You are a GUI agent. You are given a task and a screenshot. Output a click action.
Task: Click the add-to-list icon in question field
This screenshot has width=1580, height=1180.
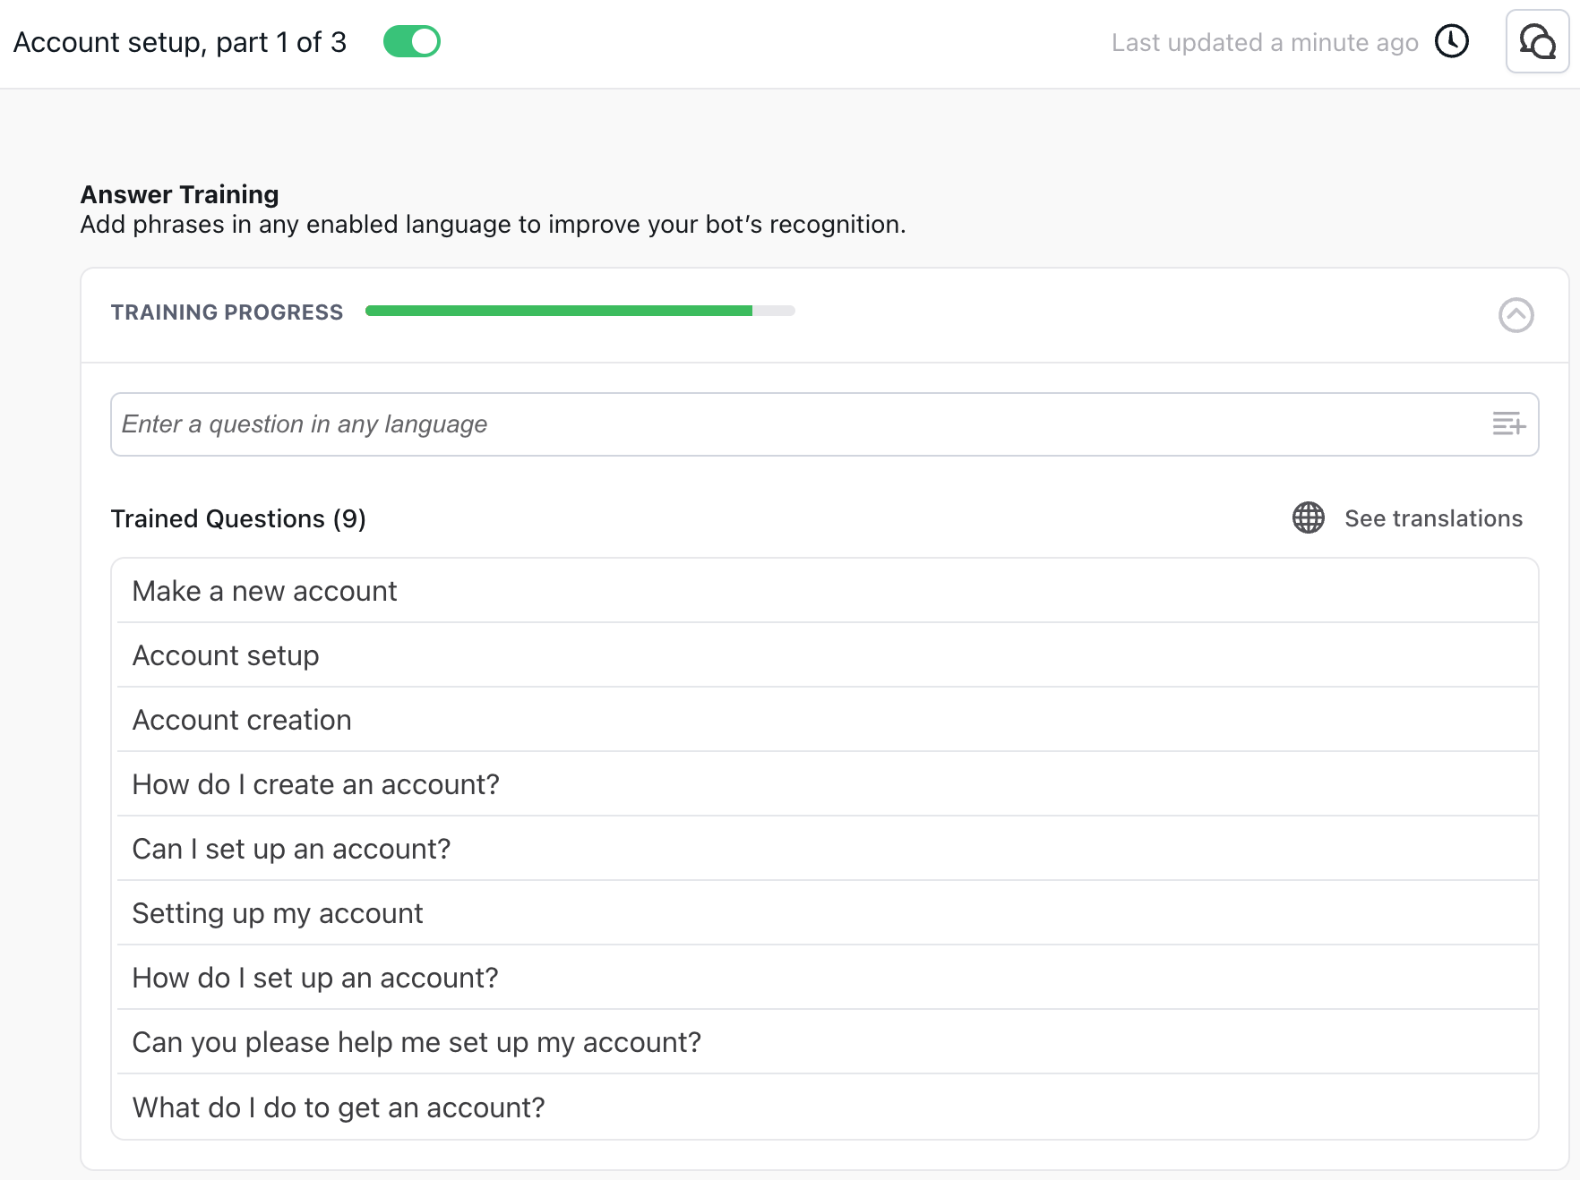pyautogui.click(x=1508, y=423)
